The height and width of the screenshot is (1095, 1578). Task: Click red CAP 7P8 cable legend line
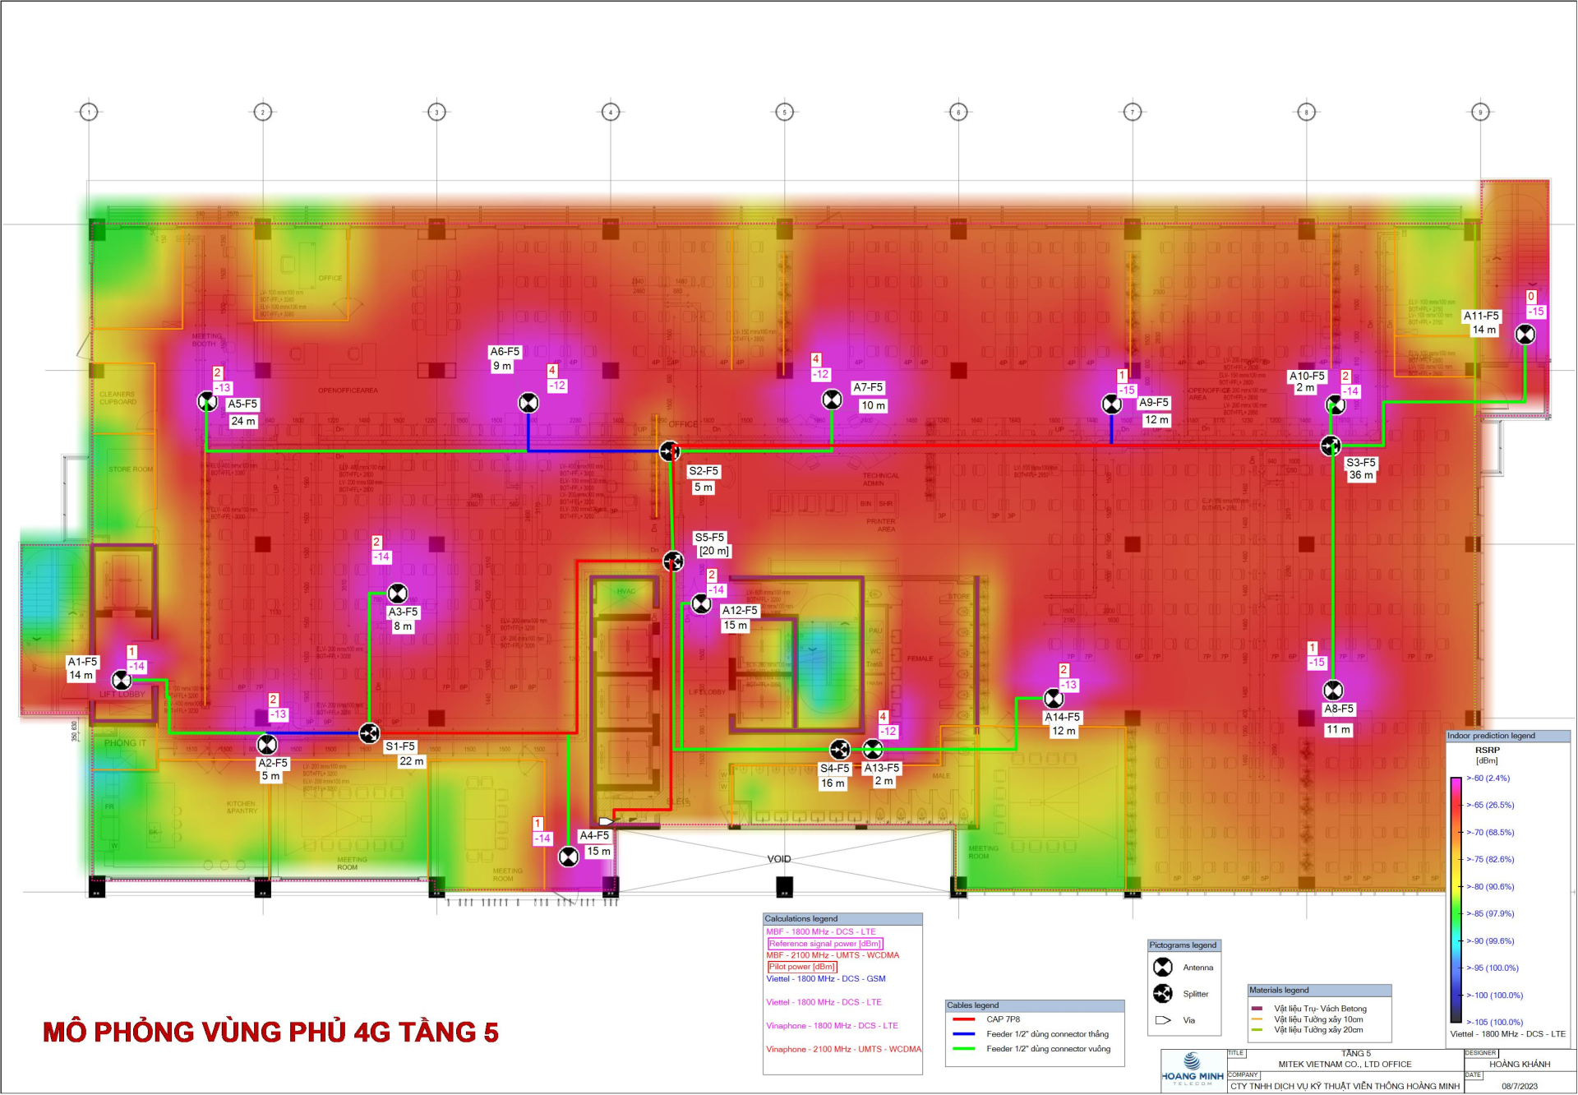964,1019
